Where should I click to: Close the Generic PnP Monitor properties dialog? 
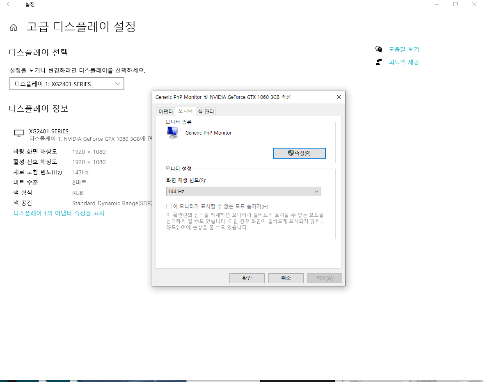pos(339,97)
